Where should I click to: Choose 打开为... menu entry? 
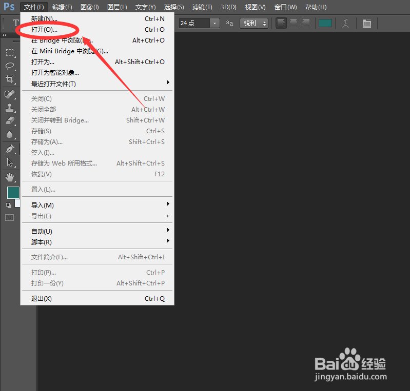[97, 62]
